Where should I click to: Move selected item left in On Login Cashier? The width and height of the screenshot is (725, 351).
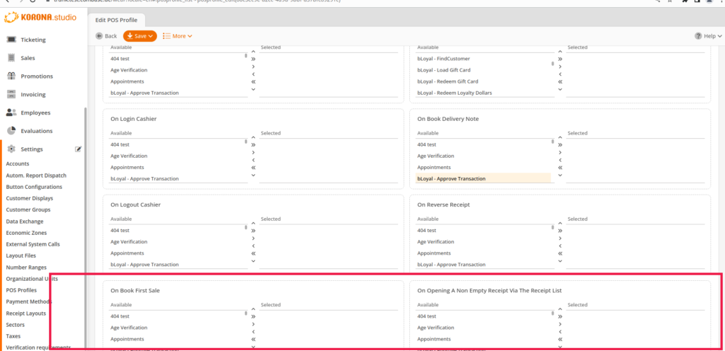[x=253, y=160]
